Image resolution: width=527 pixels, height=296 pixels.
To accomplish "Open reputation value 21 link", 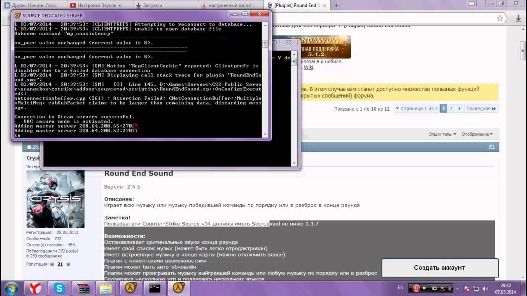I will point(60,264).
